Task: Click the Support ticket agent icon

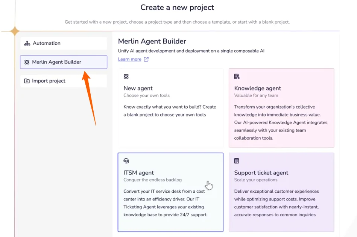Action: [x=237, y=161]
